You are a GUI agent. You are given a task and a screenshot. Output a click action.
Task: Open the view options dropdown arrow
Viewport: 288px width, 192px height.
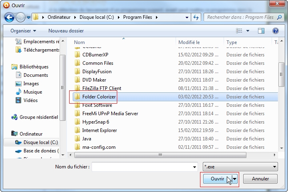(x=248, y=31)
